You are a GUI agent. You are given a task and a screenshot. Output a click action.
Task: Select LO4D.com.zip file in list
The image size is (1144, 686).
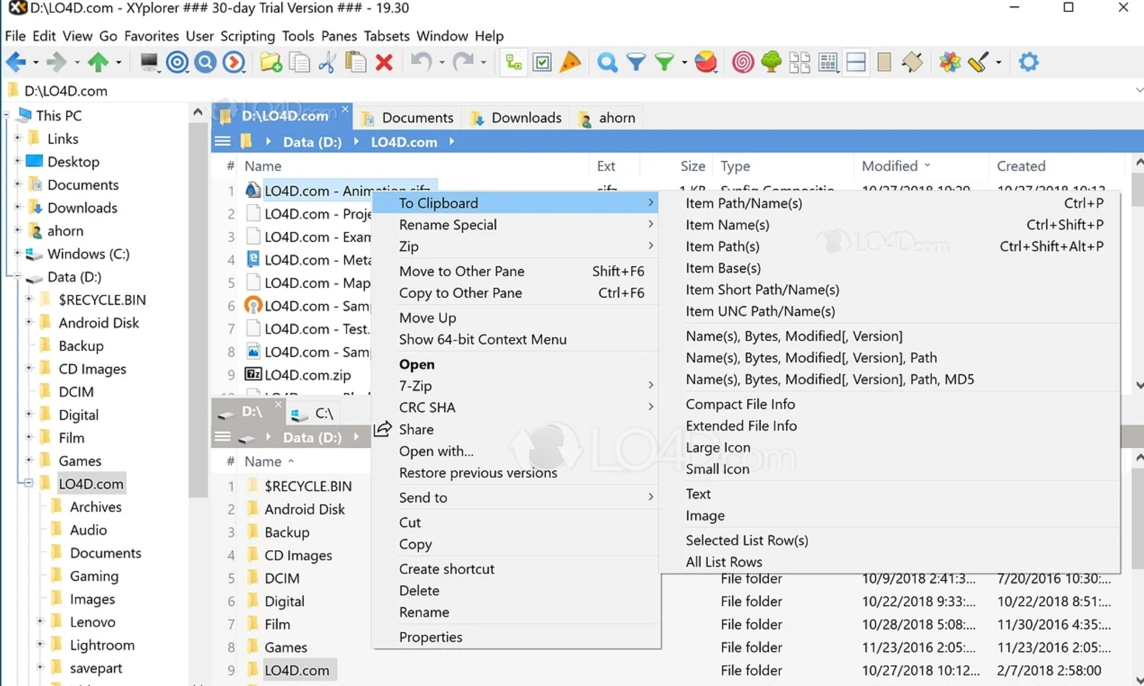308,375
